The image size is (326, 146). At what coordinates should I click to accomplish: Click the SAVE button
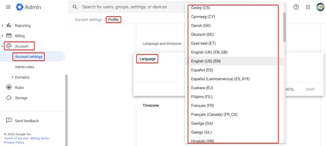click(310, 89)
